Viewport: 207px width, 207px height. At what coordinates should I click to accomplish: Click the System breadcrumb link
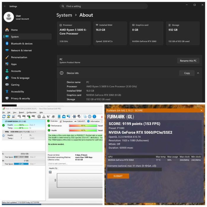pyautogui.click(x=64, y=15)
